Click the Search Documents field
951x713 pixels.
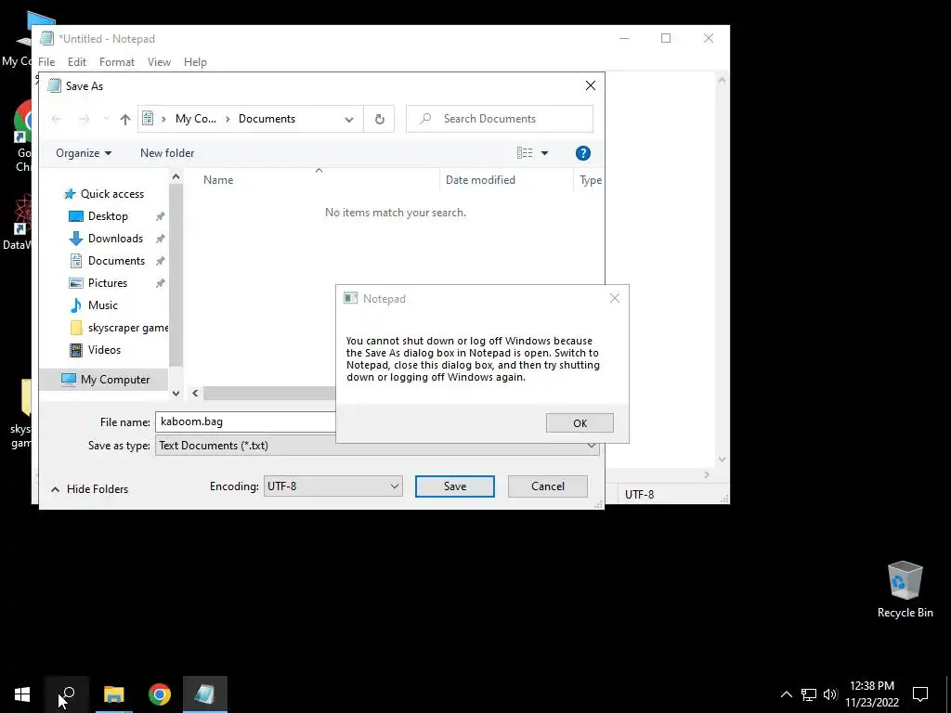[x=499, y=119]
